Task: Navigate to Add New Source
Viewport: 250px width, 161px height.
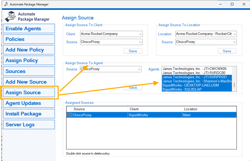Action: [29, 82]
